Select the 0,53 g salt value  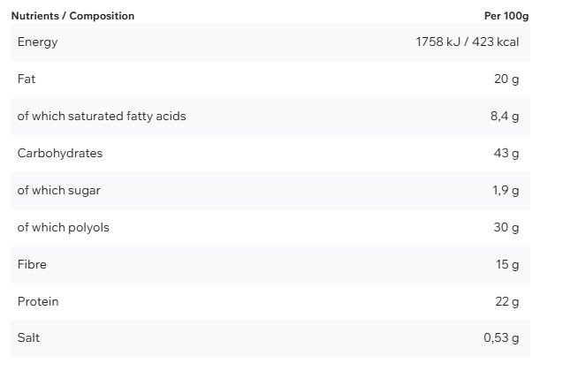(500, 338)
